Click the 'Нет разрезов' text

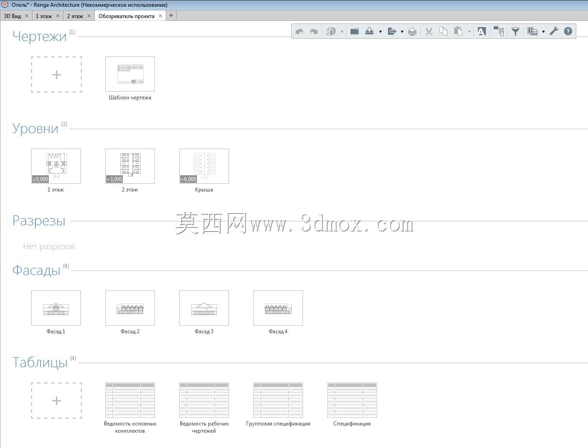(x=49, y=247)
